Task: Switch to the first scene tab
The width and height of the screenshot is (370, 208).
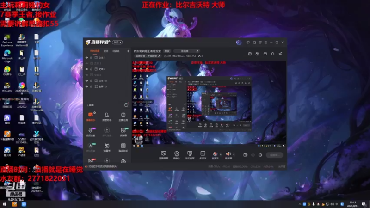Action: (x=95, y=51)
